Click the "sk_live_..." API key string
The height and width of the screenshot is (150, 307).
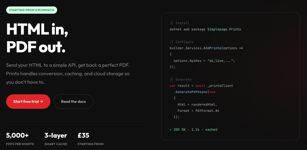pos(220,61)
